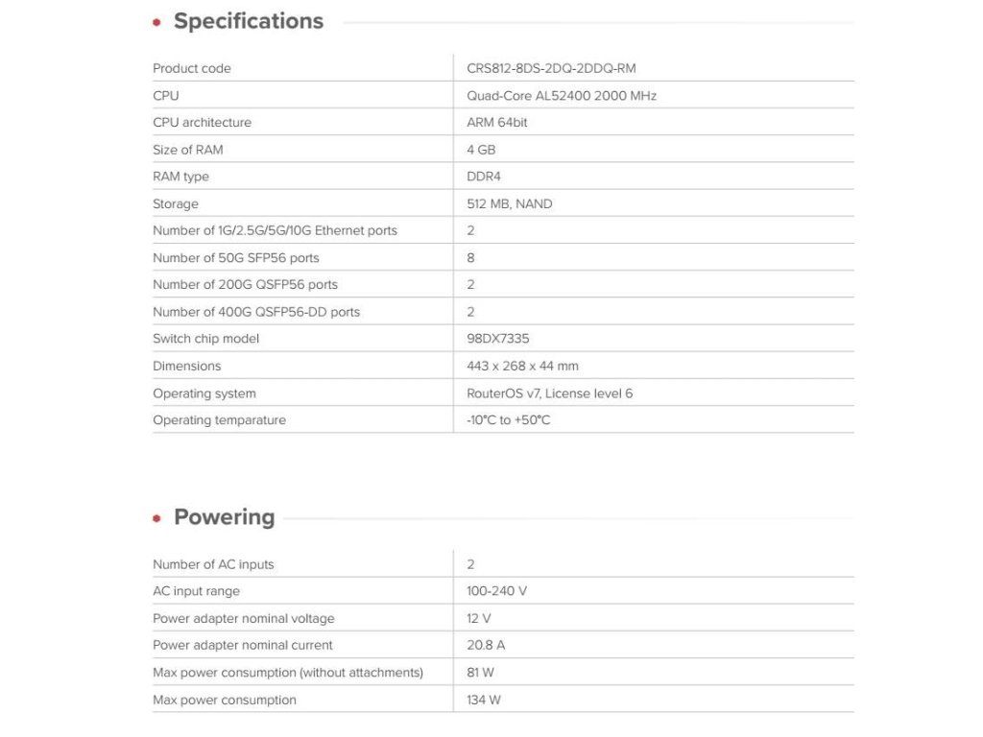Viewport: 983px width, 737px height.
Task: Click the Size of RAM label
Action: pyautogui.click(x=187, y=150)
